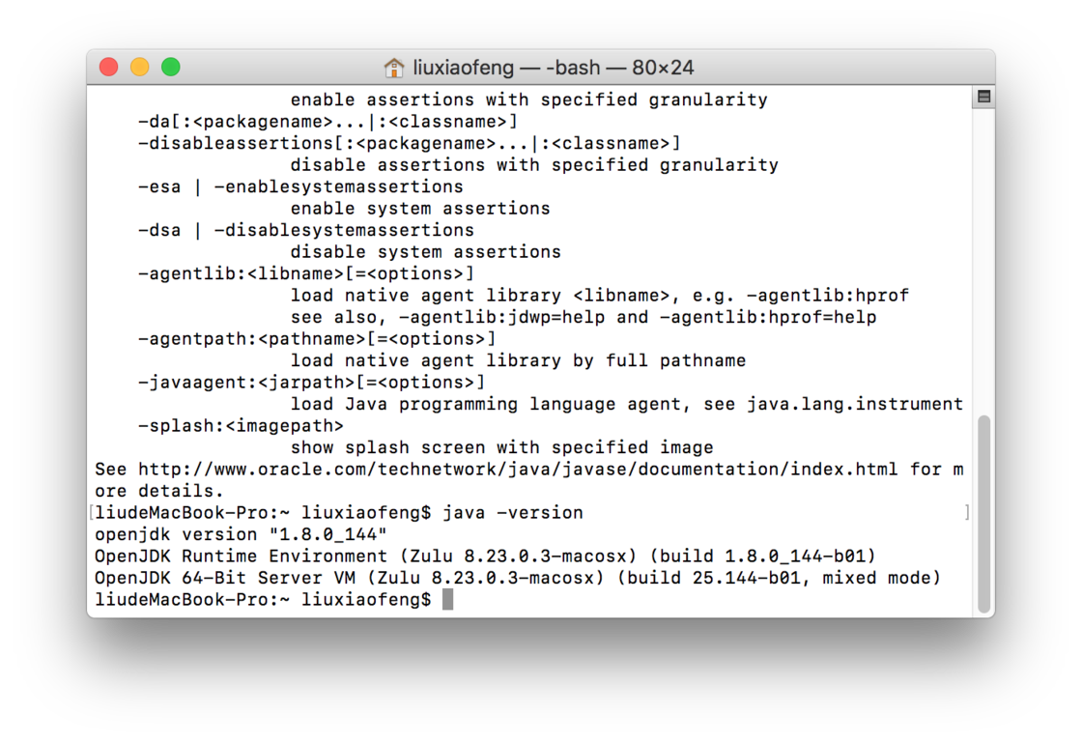
Task: Click the home folder icon in title bar
Action: 394,68
